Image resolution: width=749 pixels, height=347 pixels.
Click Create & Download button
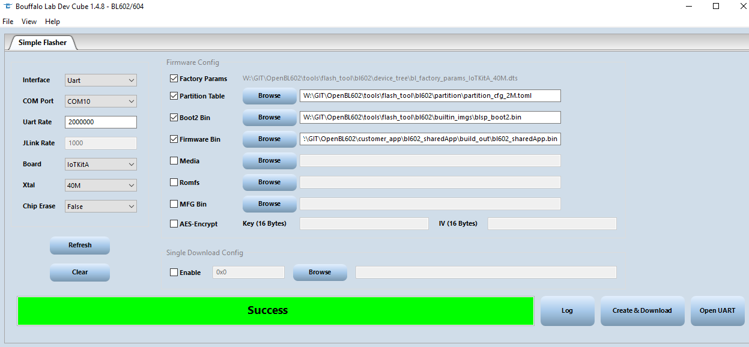pyautogui.click(x=642, y=311)
